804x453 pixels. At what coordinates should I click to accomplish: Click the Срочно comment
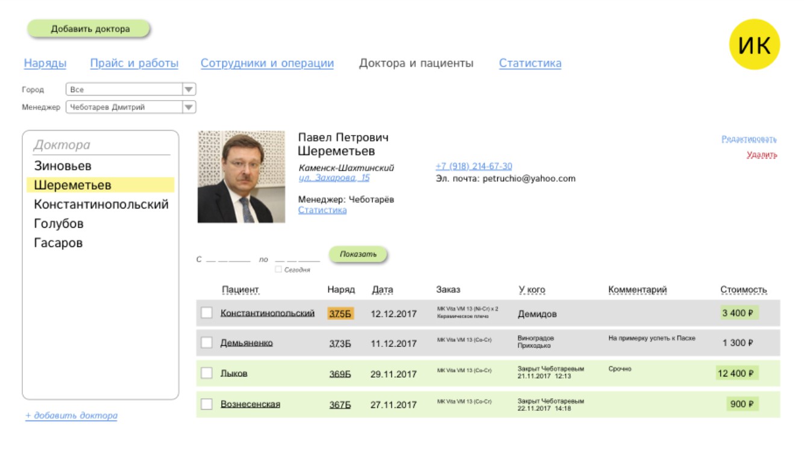coord(620,369)
